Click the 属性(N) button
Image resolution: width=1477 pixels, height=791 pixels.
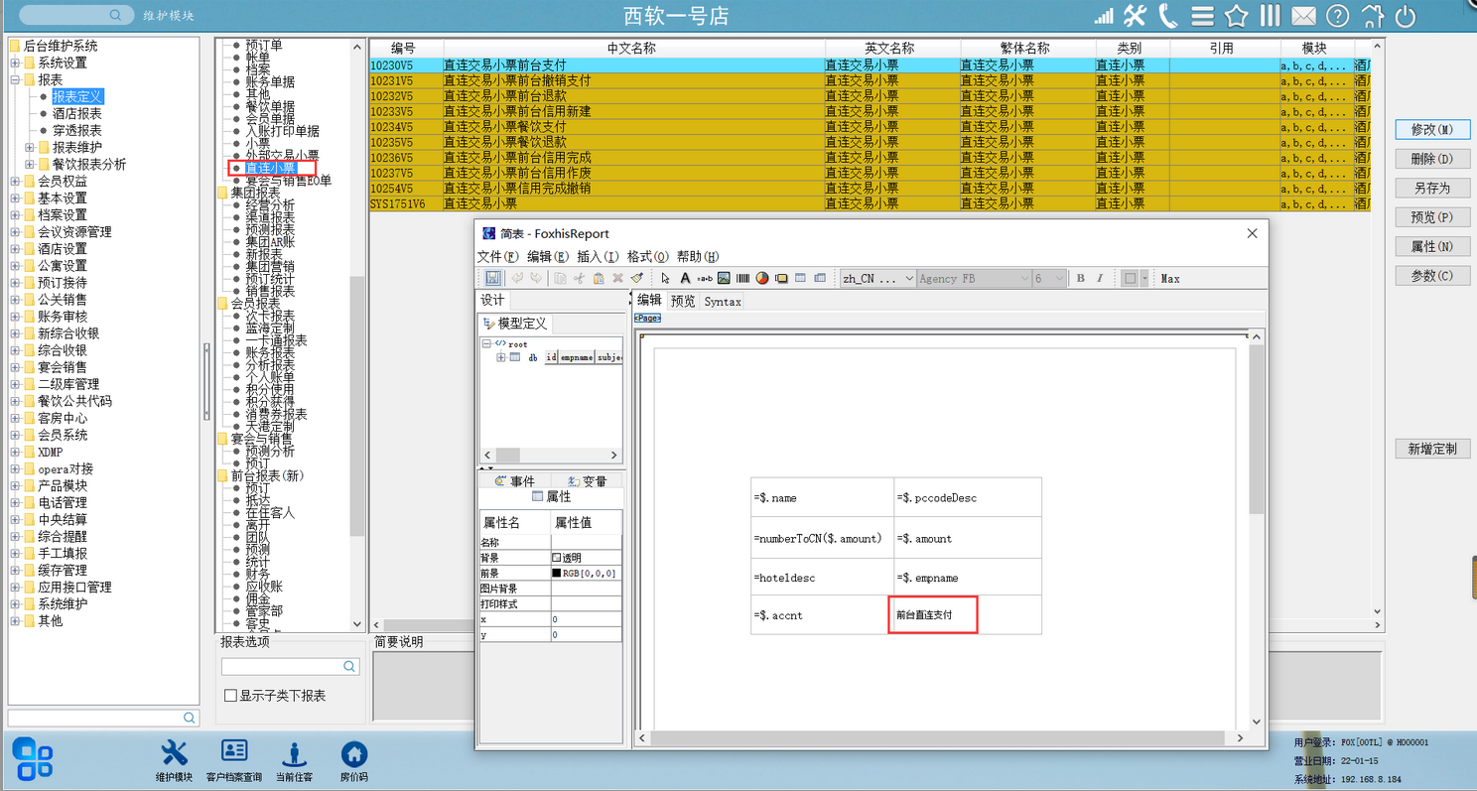1431,246
